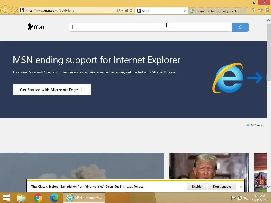Screen dimensions: 271x203
Task: Click MSN - Internet Explorer taskbar button
Action: click(x=84, y=198)
